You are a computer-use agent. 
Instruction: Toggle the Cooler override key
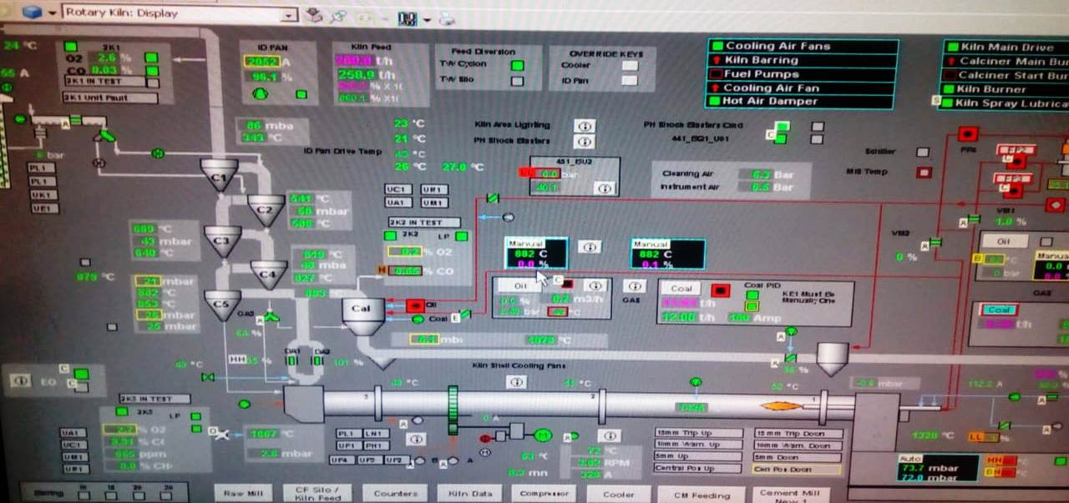pos(630,65)
